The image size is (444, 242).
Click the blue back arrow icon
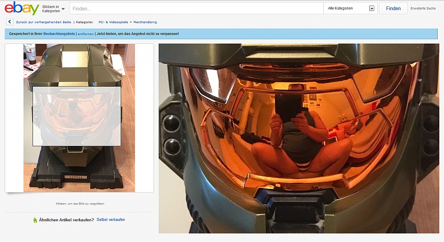10,22
